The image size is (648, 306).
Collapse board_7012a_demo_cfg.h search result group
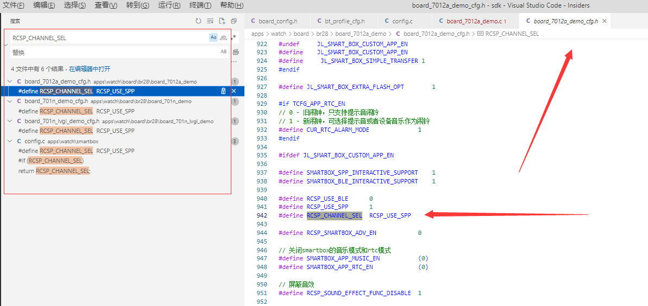point(10,81)
